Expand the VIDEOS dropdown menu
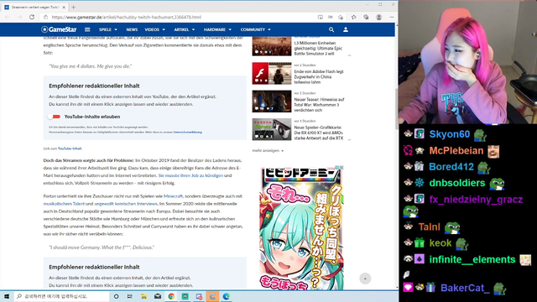Viewport: 537px width, 302px height. point(154,30)
